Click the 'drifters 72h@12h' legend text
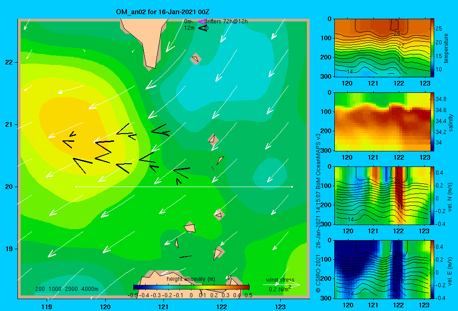This screenshot has height=311, width=458. point(226,21)
